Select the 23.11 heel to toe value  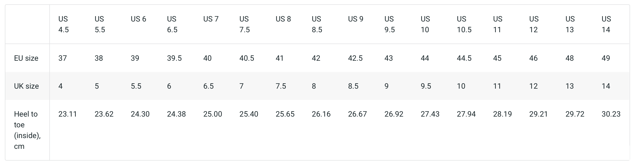click(68, 114)
